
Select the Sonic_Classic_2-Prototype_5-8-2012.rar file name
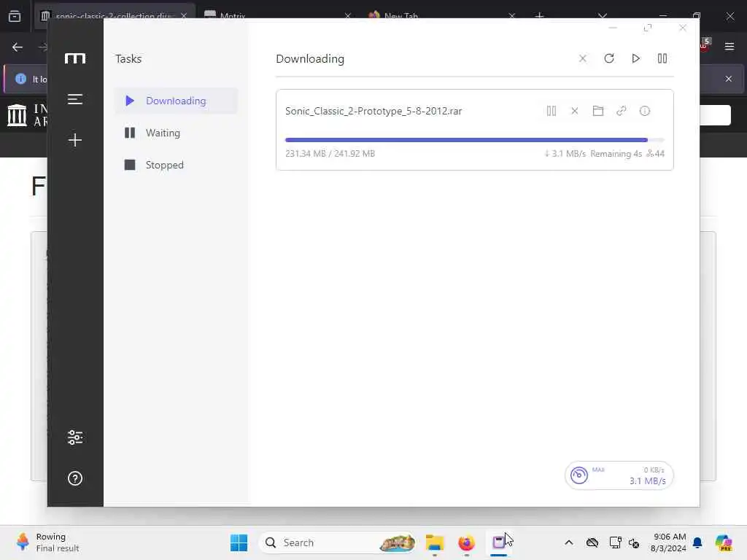[x=373, y=111]
